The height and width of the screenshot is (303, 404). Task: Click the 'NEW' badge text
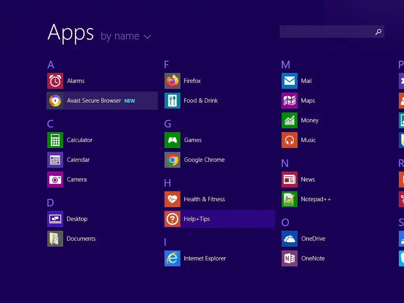129,101
